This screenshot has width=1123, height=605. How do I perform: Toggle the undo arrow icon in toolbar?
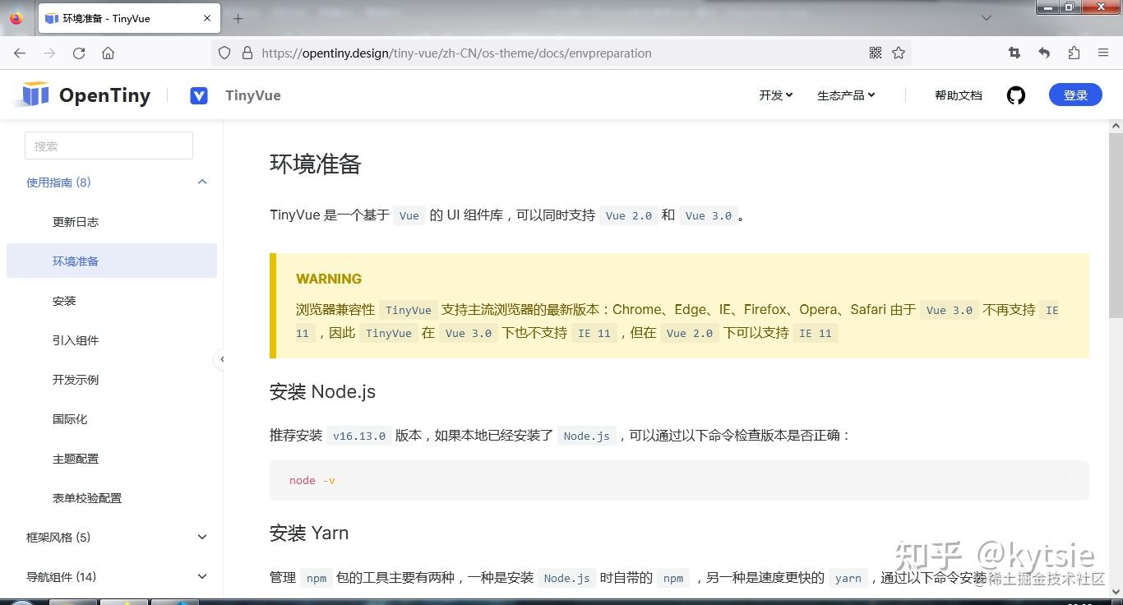(x=1043, y=53)
